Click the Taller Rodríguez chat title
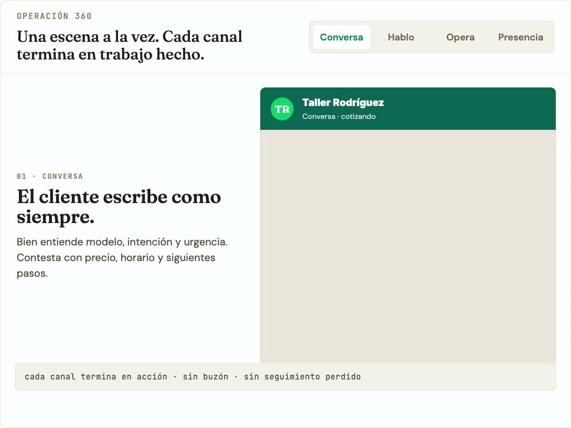The image size is (571, 428). pyautogui.click(x=343, y=103)
